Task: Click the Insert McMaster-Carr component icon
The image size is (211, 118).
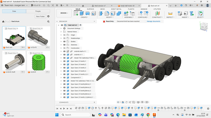Action: (x=192, y=13)
